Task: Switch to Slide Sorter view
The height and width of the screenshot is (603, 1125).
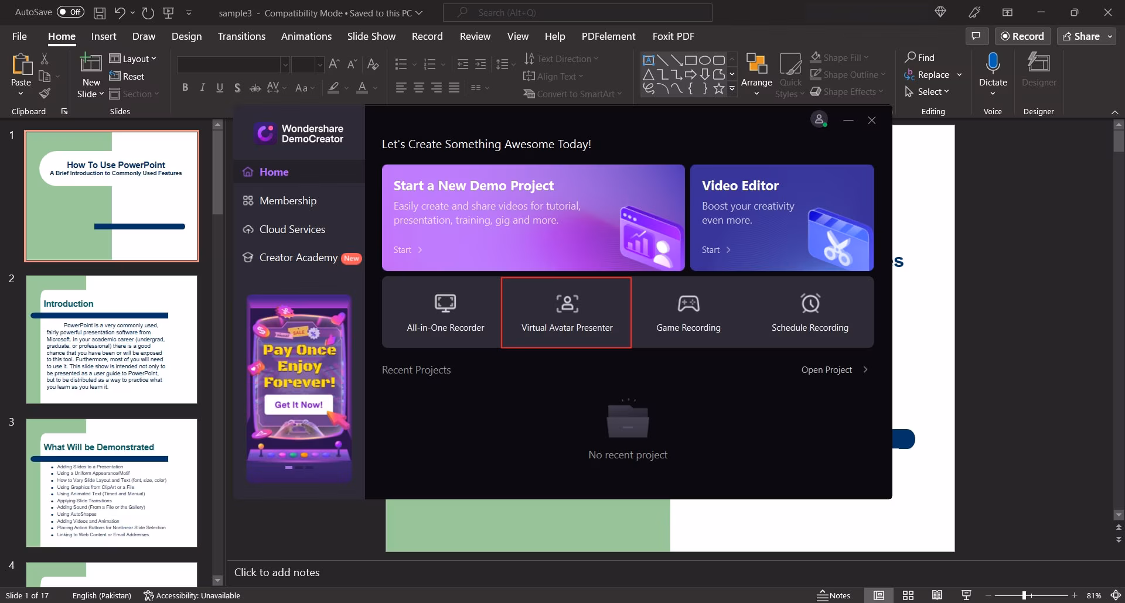Action: pos(908,595)
